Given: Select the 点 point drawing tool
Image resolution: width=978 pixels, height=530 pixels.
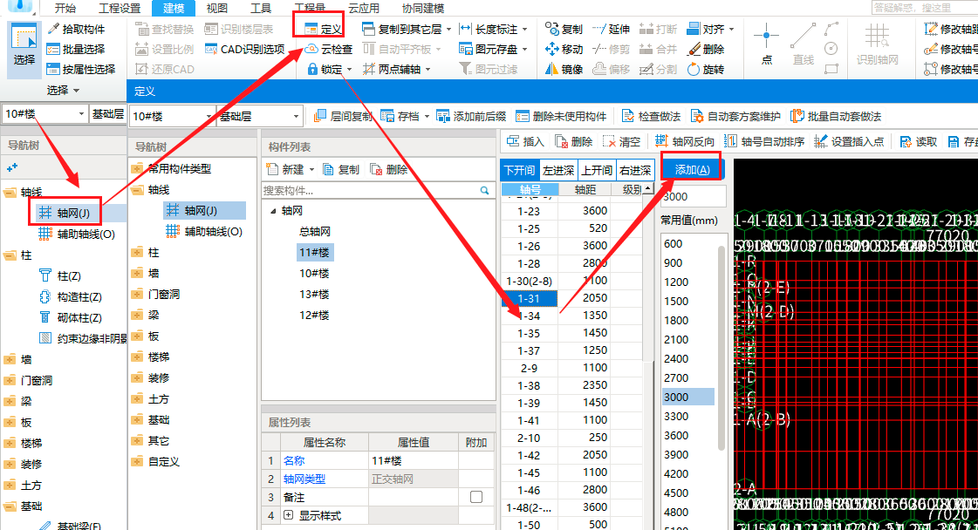Looking at the screenshot, I should pyautogui.click(x=767, y=44).
